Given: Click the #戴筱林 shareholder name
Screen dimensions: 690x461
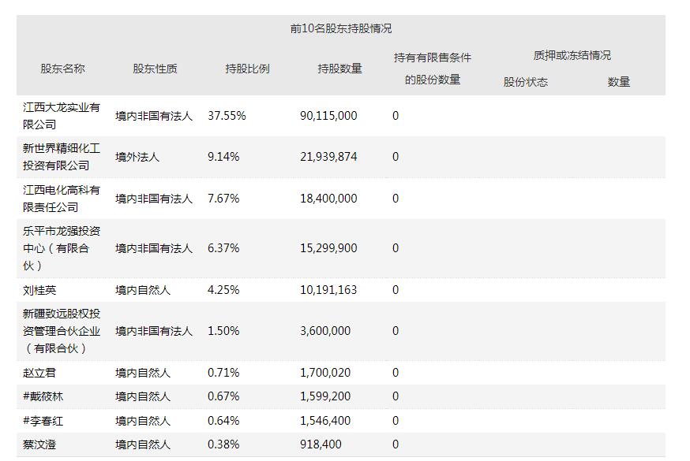Looking at the screenshot, I should point(43,396).
